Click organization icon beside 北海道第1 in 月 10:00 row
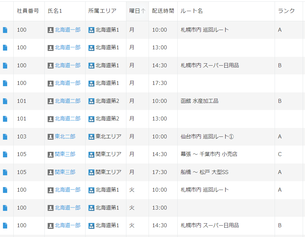 pos(91,30)
